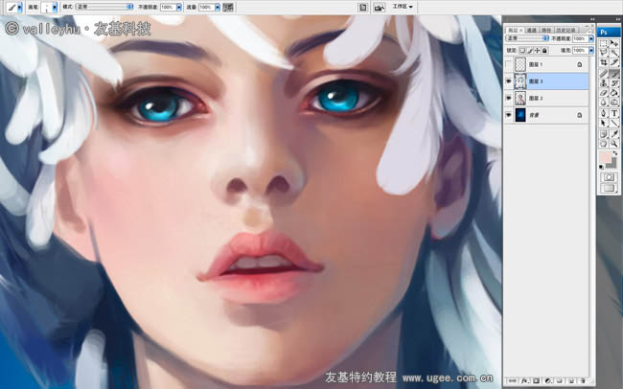Select the Paint Bucket tool

(x=613, y=93)
